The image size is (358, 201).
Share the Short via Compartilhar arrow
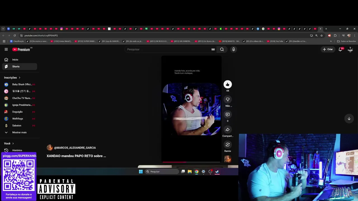(x=228, y=130)
